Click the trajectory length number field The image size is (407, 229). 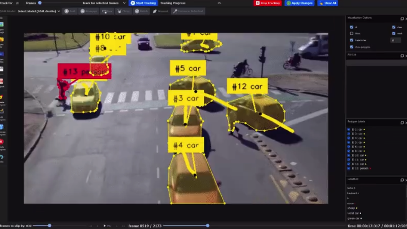coord(395,40)
